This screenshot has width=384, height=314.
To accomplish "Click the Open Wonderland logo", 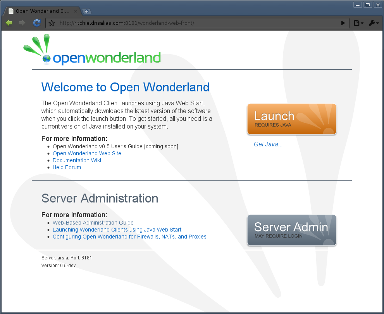I will 92,50.
